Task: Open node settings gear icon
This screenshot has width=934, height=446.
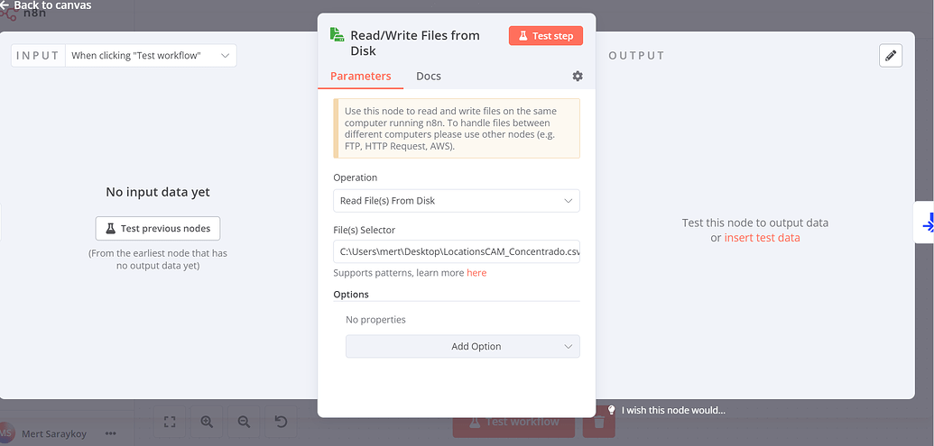Action: 578,77
